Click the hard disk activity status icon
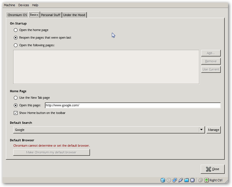 (x=163, y=180)
